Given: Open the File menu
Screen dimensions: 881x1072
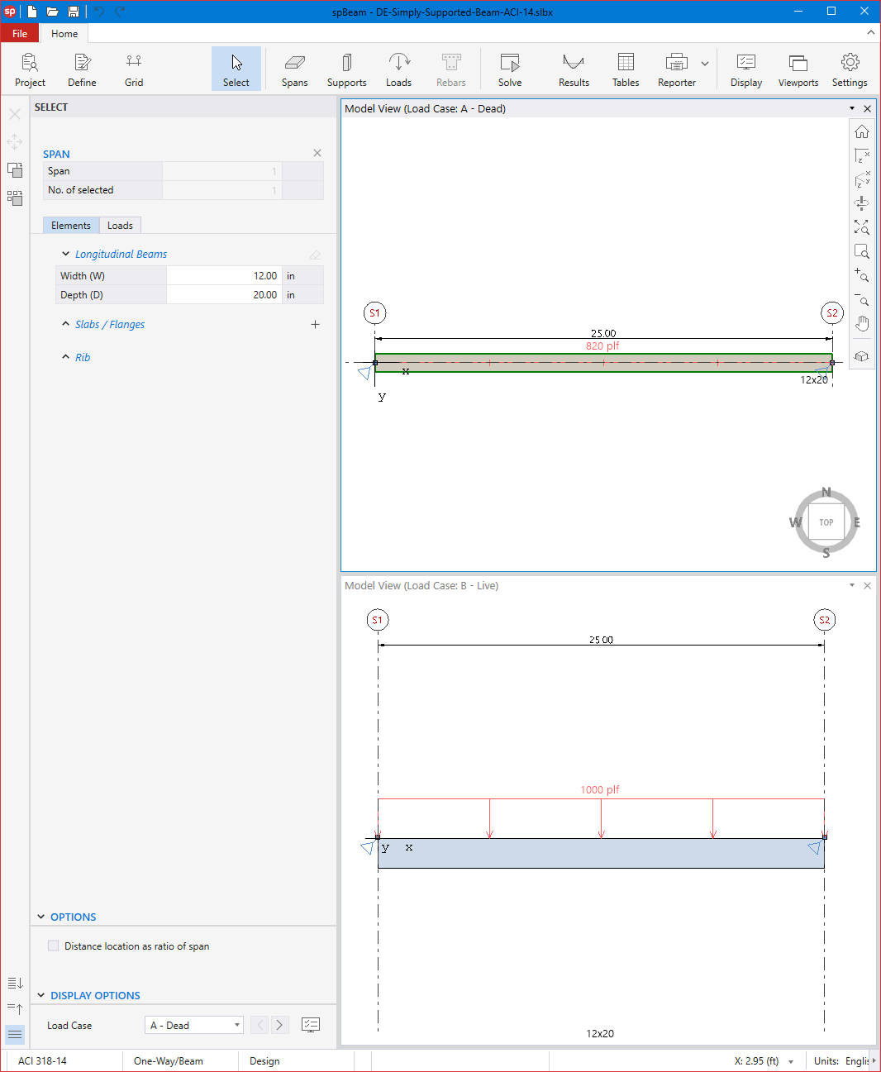Looking at the screenshot, I should coord(20,34).
